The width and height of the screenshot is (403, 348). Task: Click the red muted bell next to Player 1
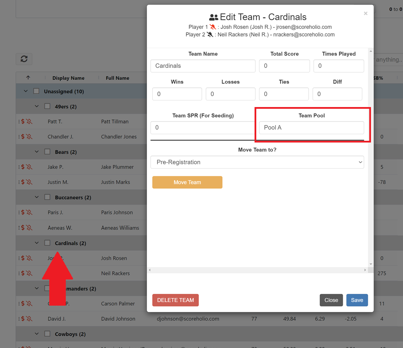point(213,27)
